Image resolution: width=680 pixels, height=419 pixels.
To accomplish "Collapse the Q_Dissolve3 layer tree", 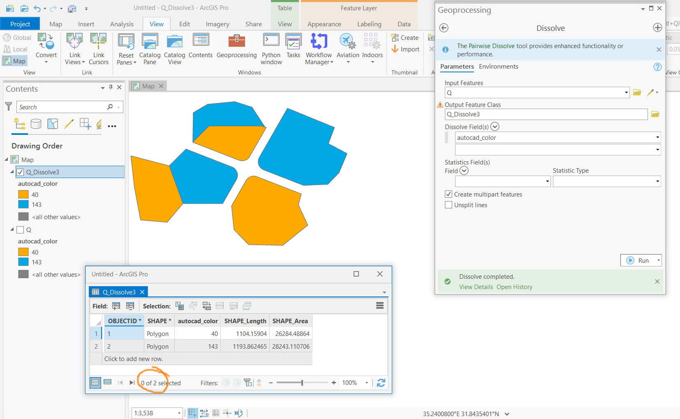I will click(x=12, y=172).
